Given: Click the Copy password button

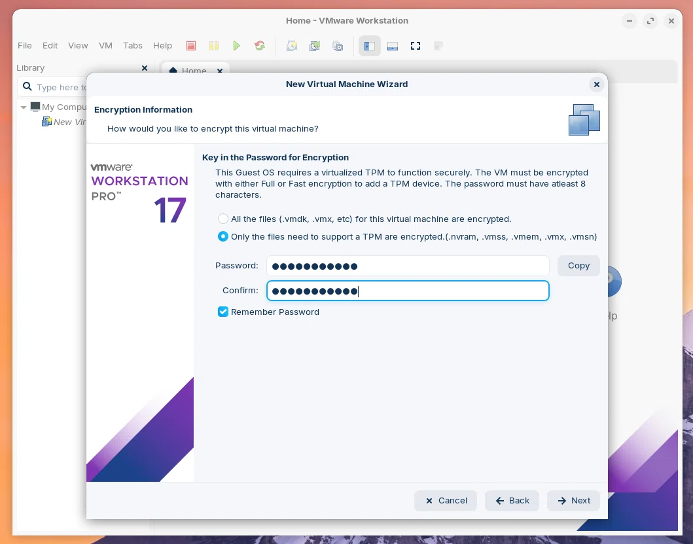Looking at the screenshot, I should (x=578, y=265).
